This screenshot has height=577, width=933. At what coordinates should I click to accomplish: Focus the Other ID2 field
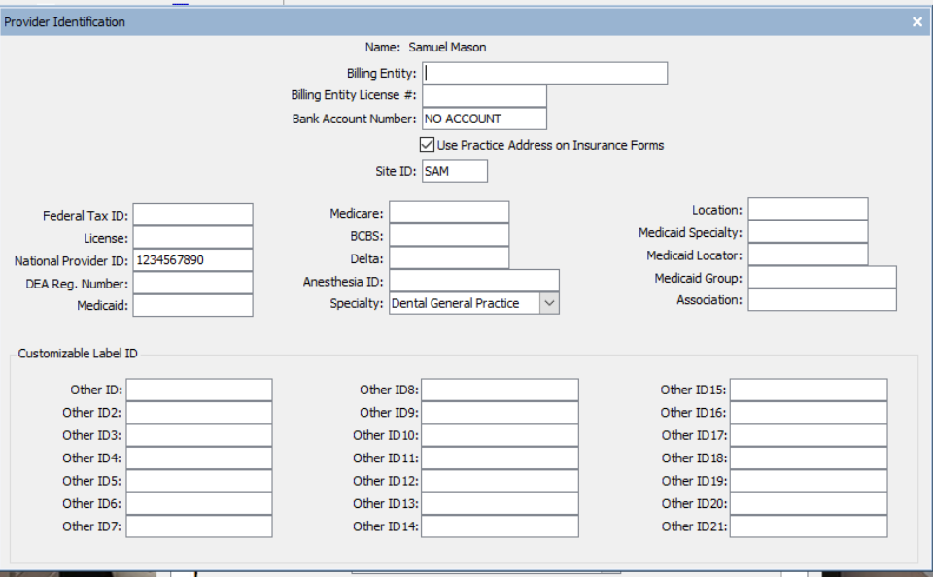199,412
